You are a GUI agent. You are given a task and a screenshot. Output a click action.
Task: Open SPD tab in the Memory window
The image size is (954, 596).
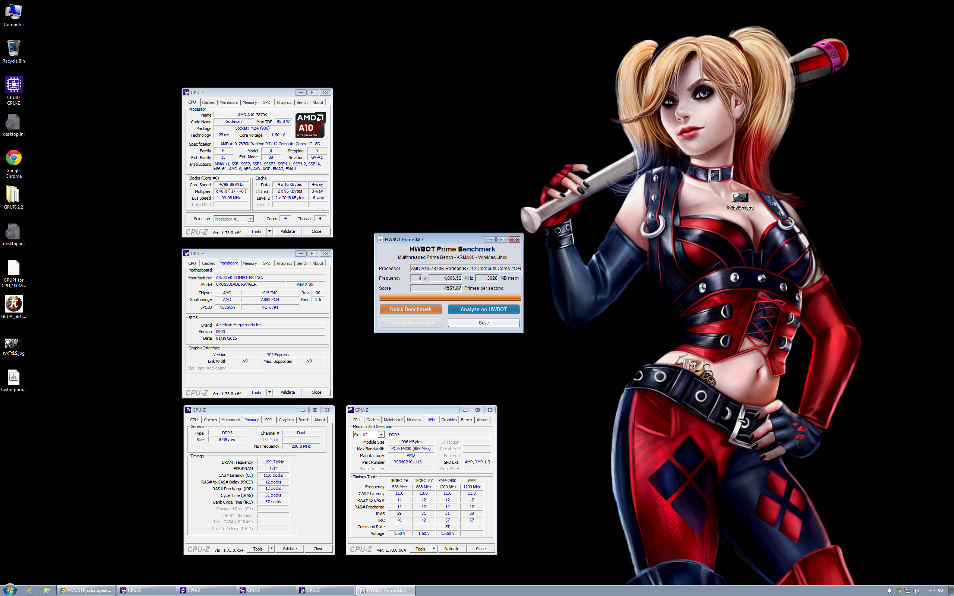click(268, 420)
